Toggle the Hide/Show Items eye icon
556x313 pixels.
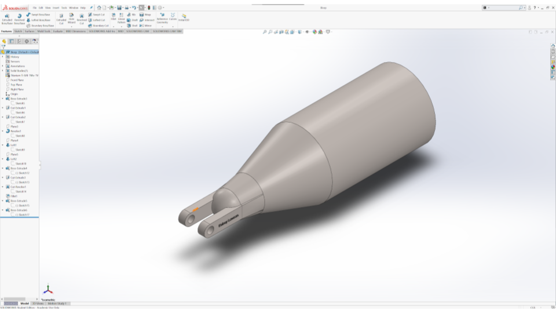[307, 32]
